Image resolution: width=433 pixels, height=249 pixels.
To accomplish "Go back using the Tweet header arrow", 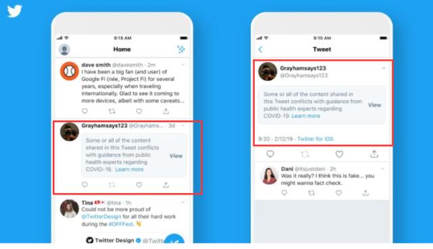I will pyautogui.click(x=260, y=49).
